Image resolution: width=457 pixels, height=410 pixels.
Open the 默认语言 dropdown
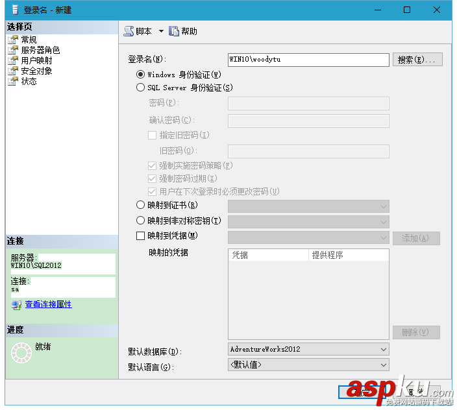pyautogui.click(x=308, y=365)
